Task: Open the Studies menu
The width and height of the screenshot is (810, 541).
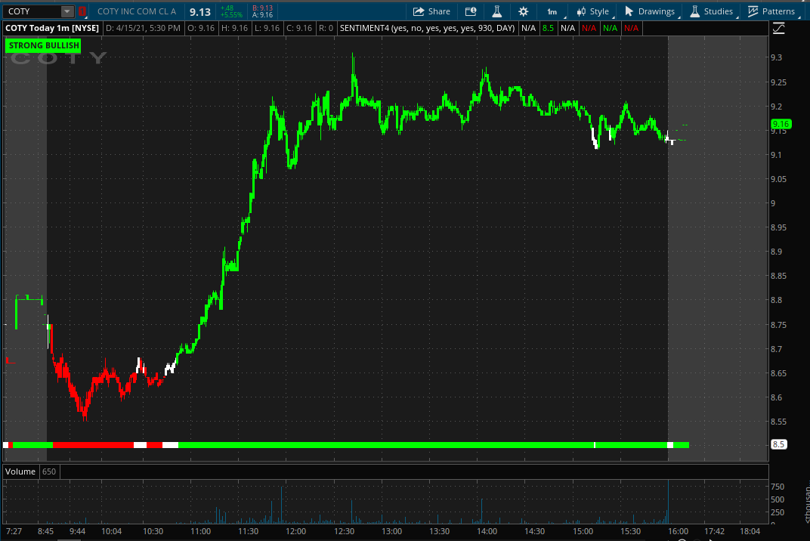Action: click(711, 11)
